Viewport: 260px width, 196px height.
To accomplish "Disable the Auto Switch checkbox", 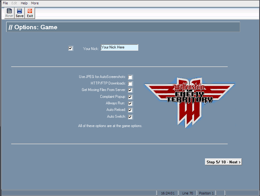I will tap(130, 117).
